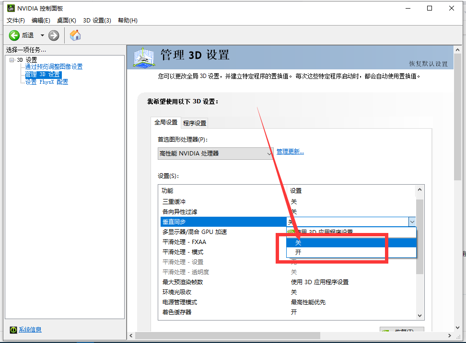Image resolution: width=466 pixels, height=343 pixels.
Task: Click the green icon on the bottom-right button
Action: tap(385, 331)
